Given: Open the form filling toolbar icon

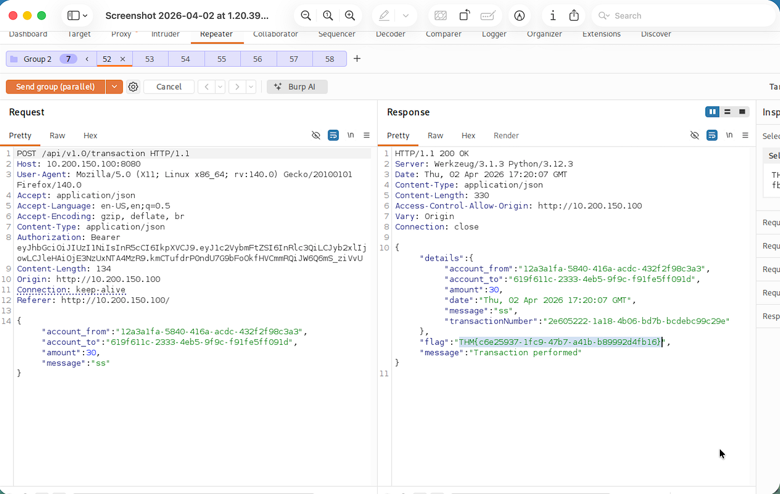Looking at the screenshot, I should pyautogui.click(x=488, y=16).
